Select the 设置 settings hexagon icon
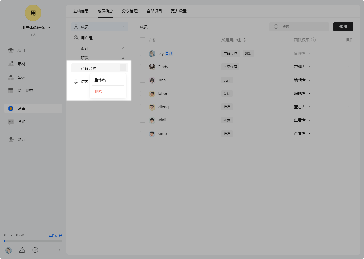The image size is (364, 259). [x=11, y=108]
